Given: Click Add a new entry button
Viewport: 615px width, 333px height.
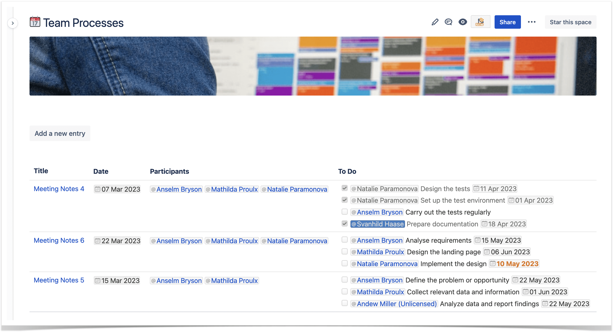Looking at the screenshot, I should pos(60,133).
